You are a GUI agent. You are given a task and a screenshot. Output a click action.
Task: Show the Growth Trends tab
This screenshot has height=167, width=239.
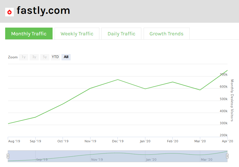tap(166, 34)
